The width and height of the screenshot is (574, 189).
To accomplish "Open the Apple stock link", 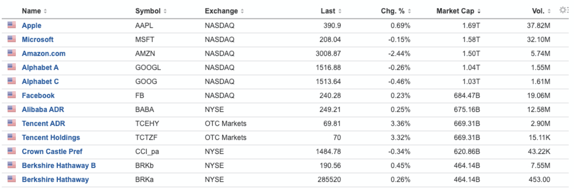I will (x=32, y=25).
